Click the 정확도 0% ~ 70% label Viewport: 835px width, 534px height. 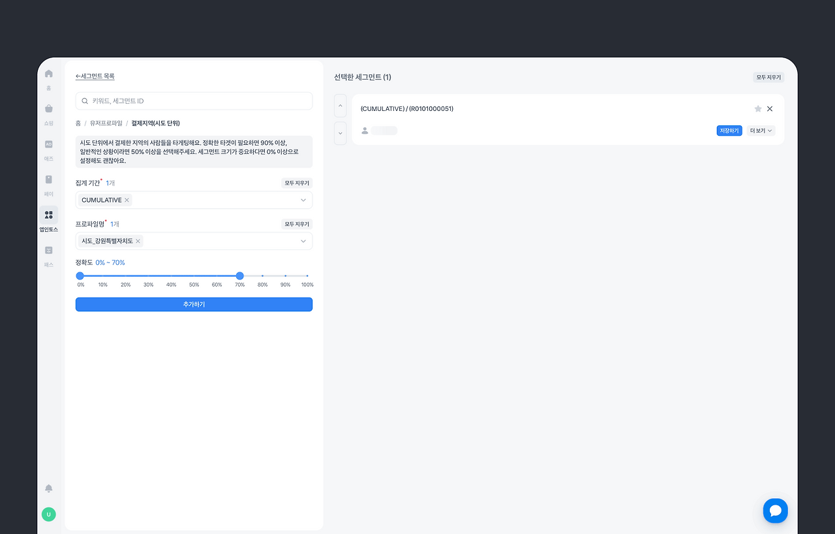[100, 262]
